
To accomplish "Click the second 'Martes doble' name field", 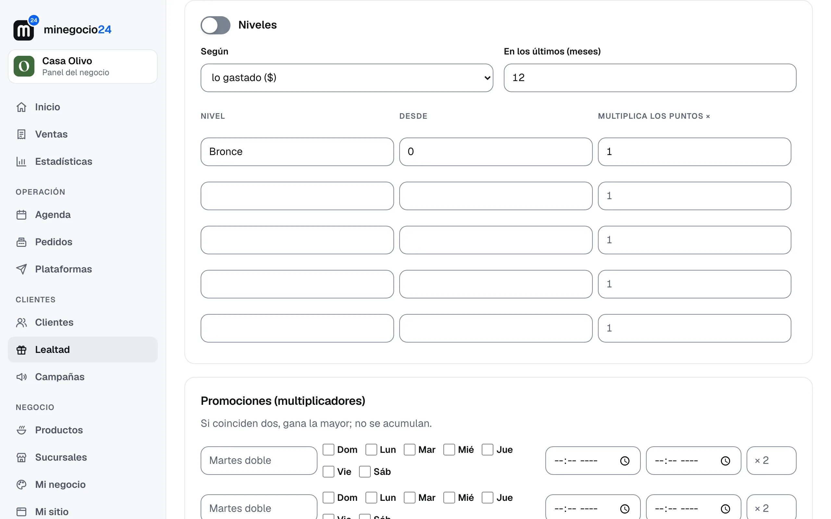I will (259, 507).
